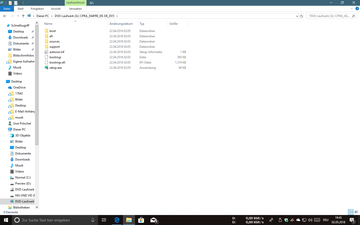Refresh the current folder view
This screenshot has width=360, height=225.
coord(301,16)
